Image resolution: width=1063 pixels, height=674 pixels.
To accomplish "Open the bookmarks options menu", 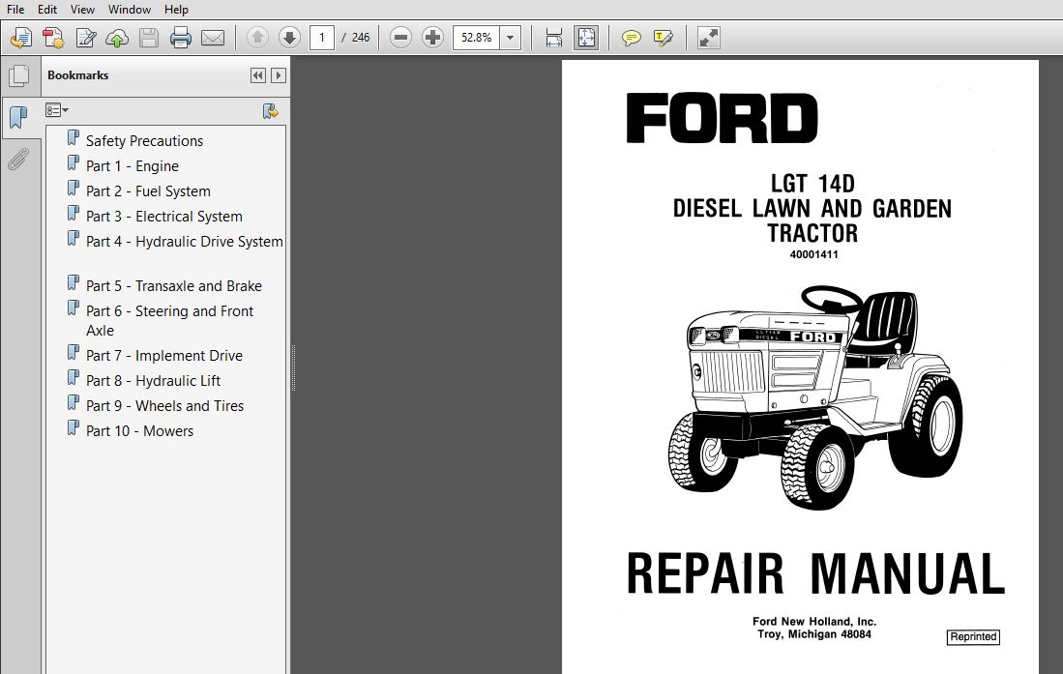I will pos(57,110).
